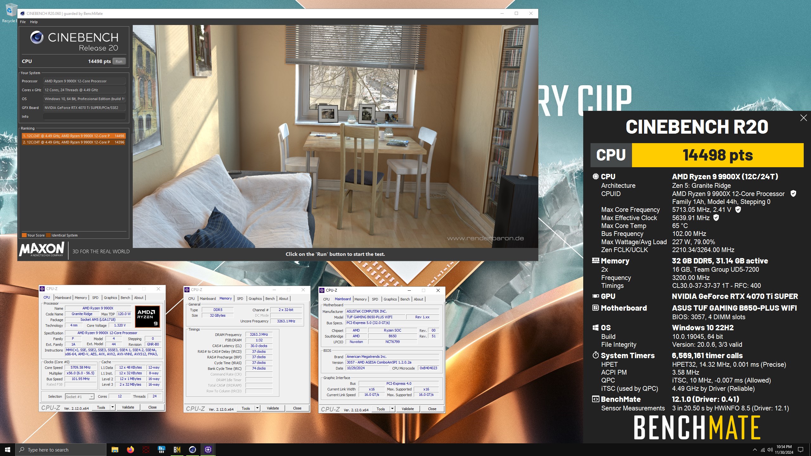
Task: Click the Type here to search box
Action: point(61,450)
